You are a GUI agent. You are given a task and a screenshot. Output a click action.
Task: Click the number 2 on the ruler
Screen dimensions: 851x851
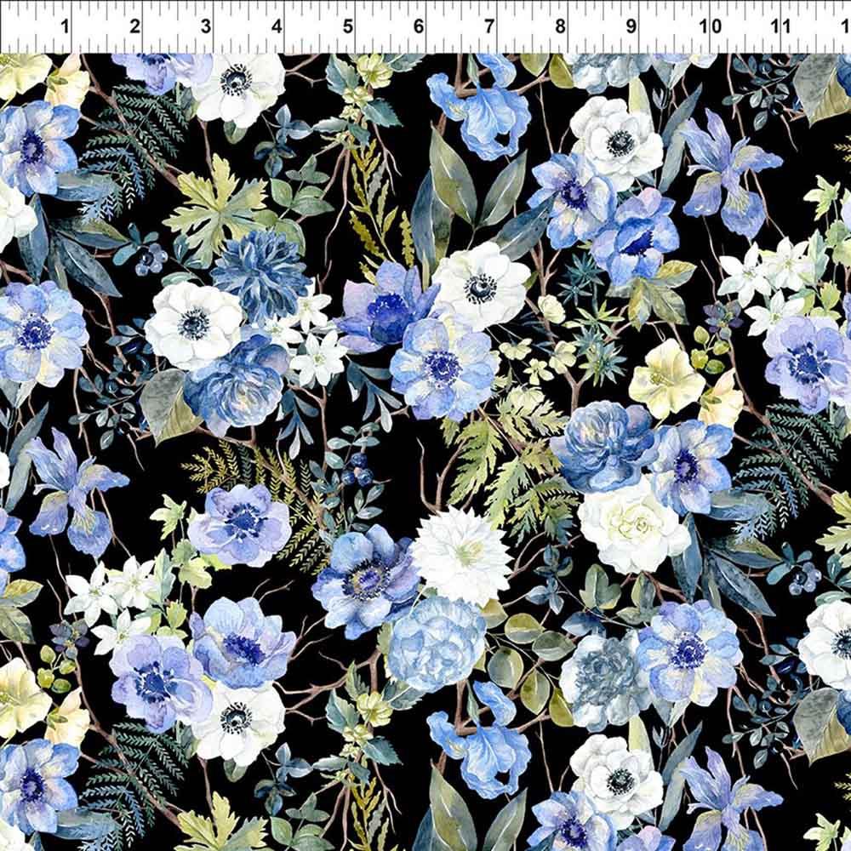(134, 27)
